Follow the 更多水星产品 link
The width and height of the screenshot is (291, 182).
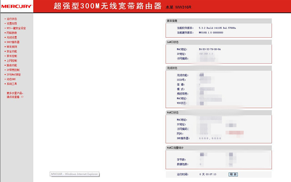[x=15, y=93]
